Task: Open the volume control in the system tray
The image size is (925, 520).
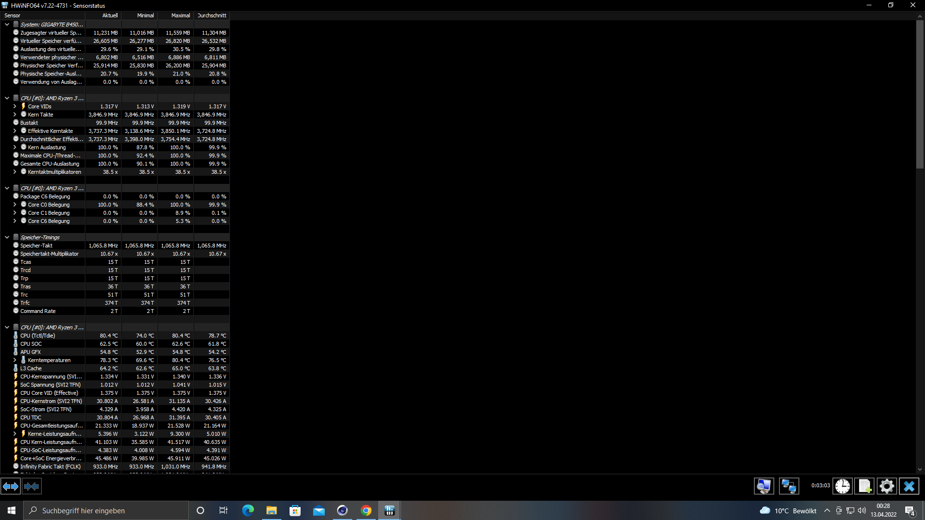Action: [862, 511]
